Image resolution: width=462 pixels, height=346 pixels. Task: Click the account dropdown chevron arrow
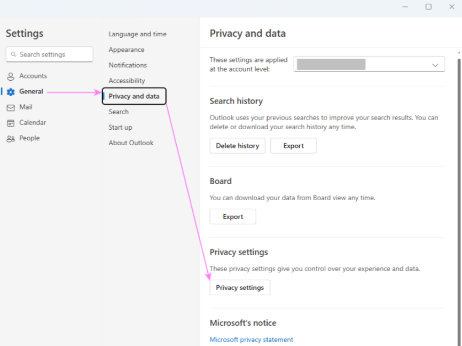pyautogui.click(x=435, y=65)
